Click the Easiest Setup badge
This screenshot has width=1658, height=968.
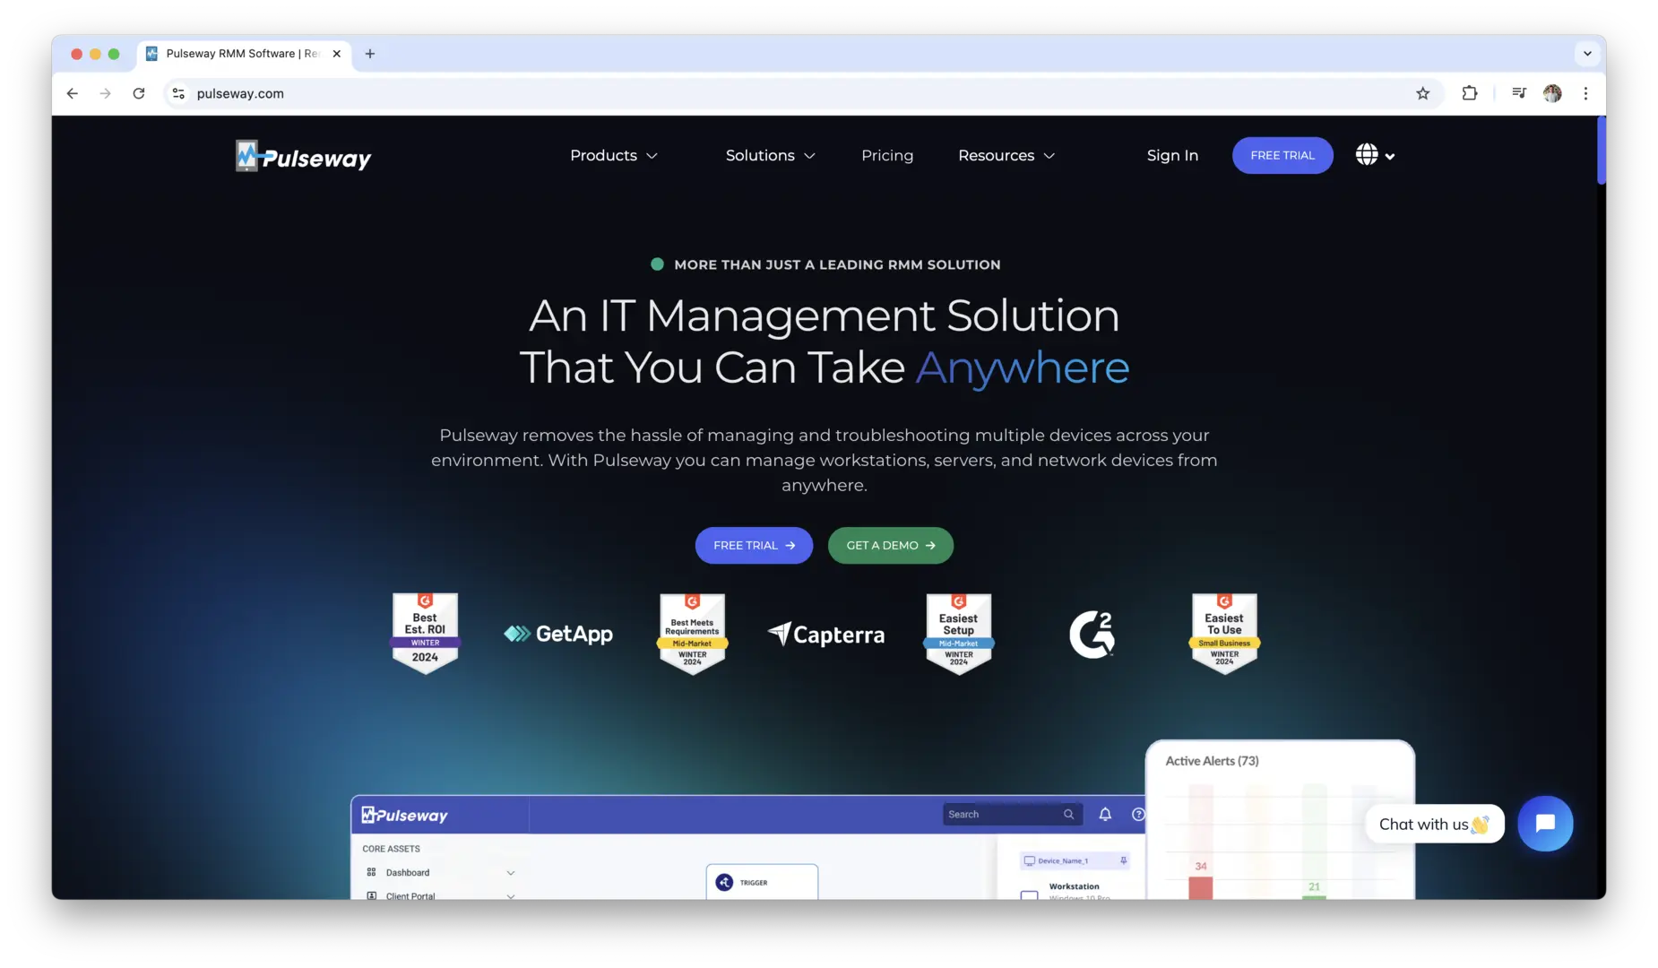[x=958, y=633]
